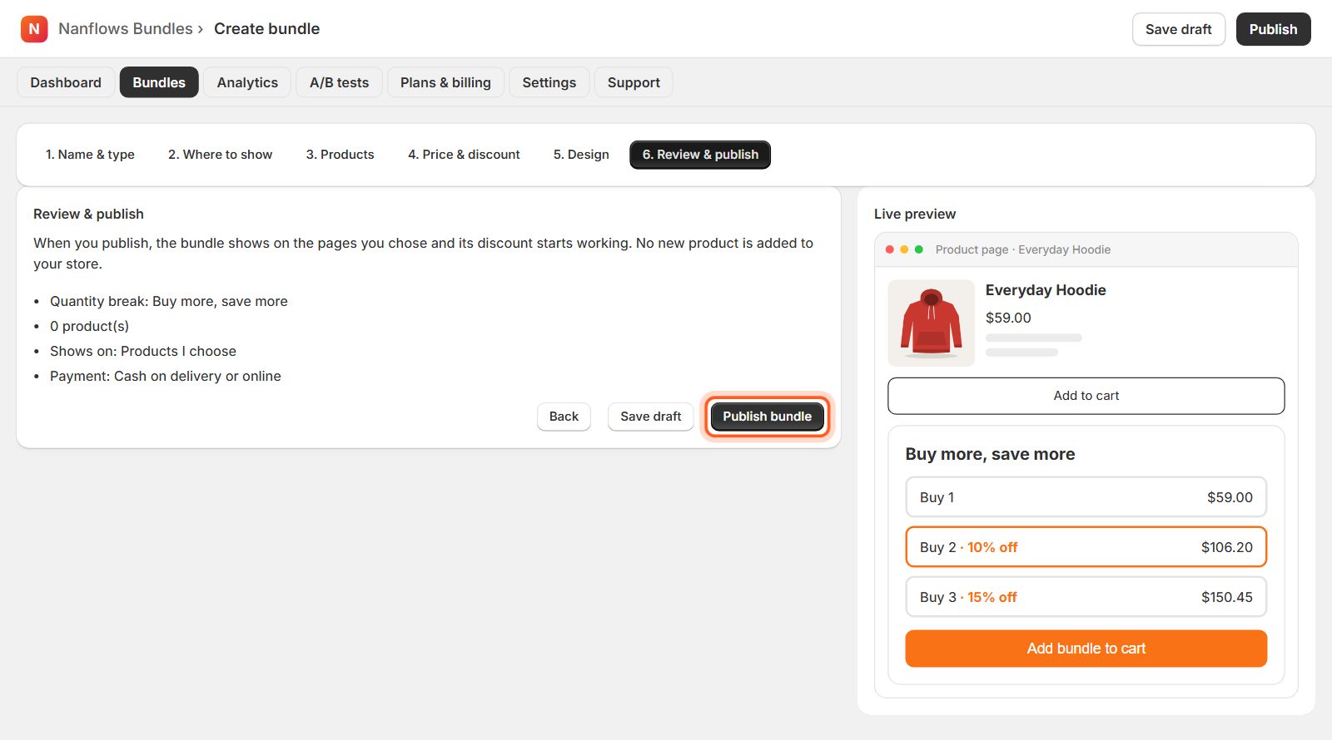Go to step 1. Name & type
The image size is (1332, 740).
pos(90,155)
